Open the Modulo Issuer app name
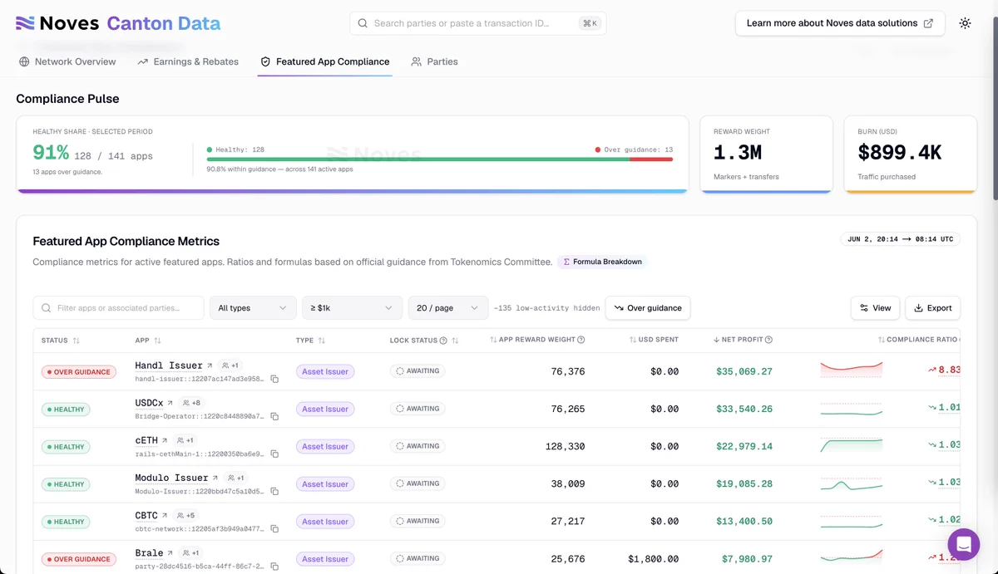Image resolution: width=998 pixels, height=574 pixels. tap(171, 478)
